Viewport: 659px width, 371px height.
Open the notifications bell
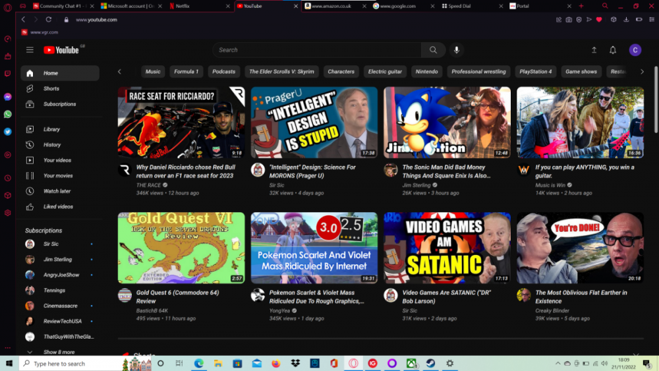pos(613,50)
